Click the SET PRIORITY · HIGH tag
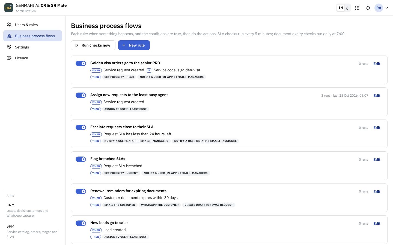The image size is (393, 245). (119, 77)
